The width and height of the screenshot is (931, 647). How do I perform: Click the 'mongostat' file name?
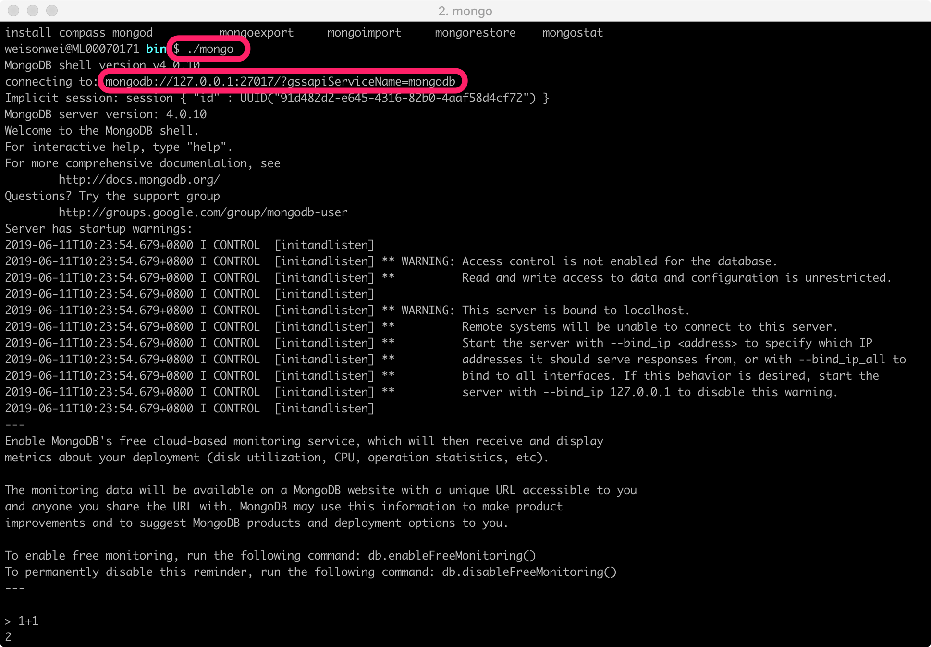point(573,33)
